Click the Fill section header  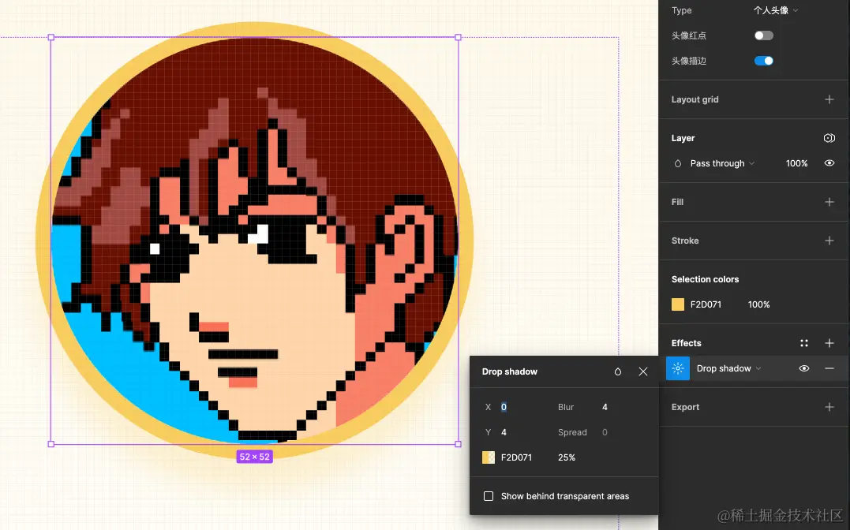(x=677, y=202)
